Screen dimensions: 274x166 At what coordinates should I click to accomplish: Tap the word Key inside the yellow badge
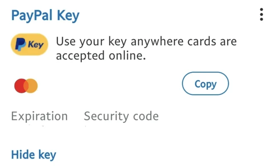point(36,45)
